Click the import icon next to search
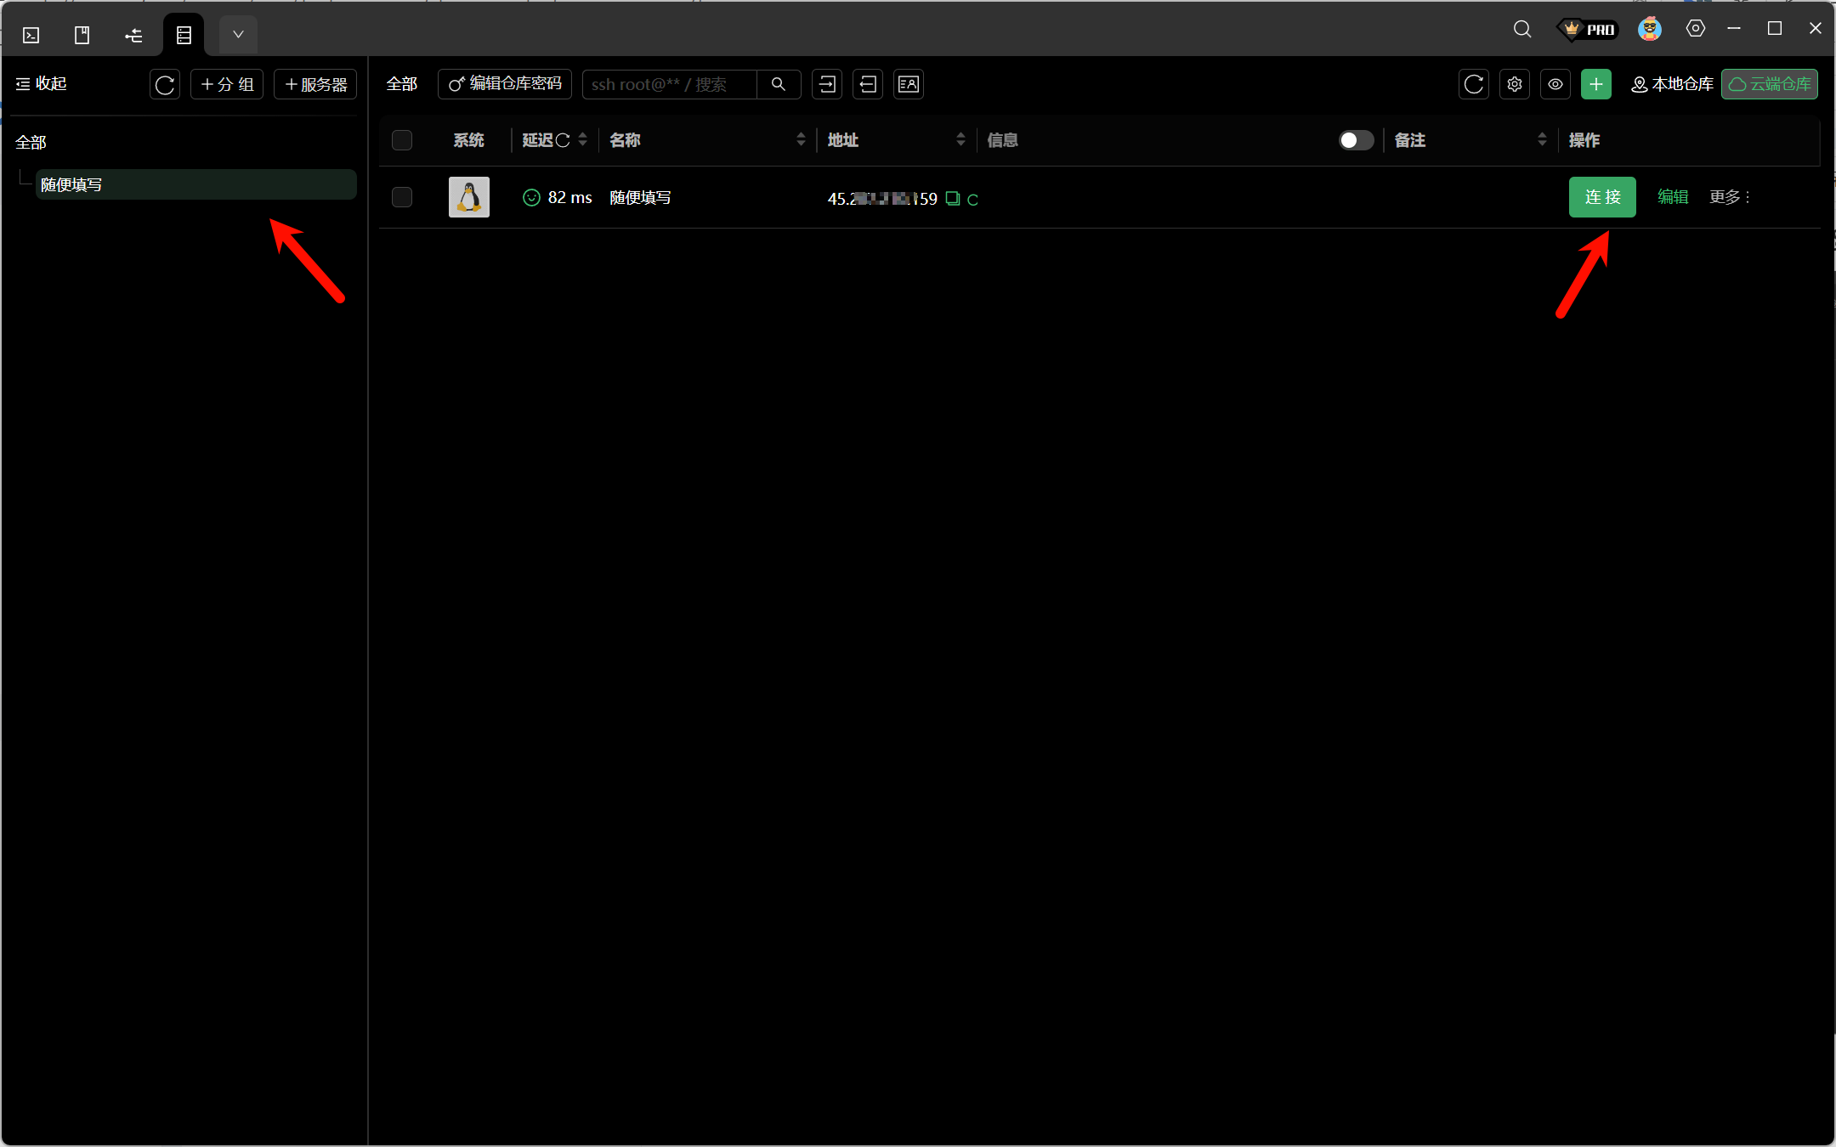1836x1147 pixels. click(x=826, y=84)
